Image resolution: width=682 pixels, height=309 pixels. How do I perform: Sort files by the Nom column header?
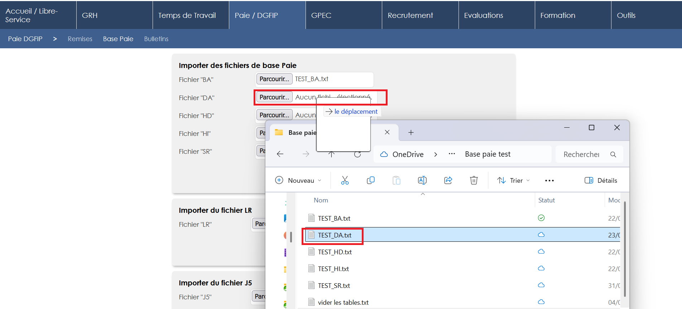321,200
